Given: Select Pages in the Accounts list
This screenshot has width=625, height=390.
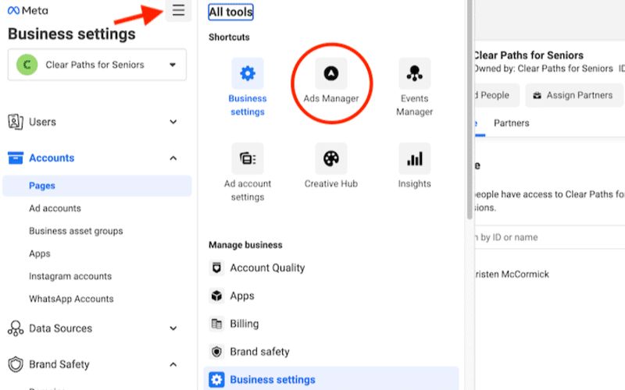Looking at the screenshot, I should 97,186.
